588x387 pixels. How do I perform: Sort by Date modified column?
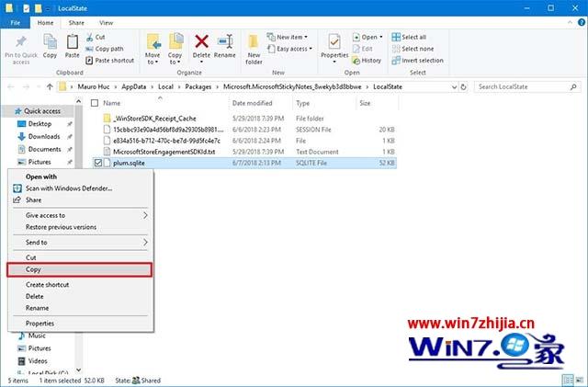coord(260,103)
